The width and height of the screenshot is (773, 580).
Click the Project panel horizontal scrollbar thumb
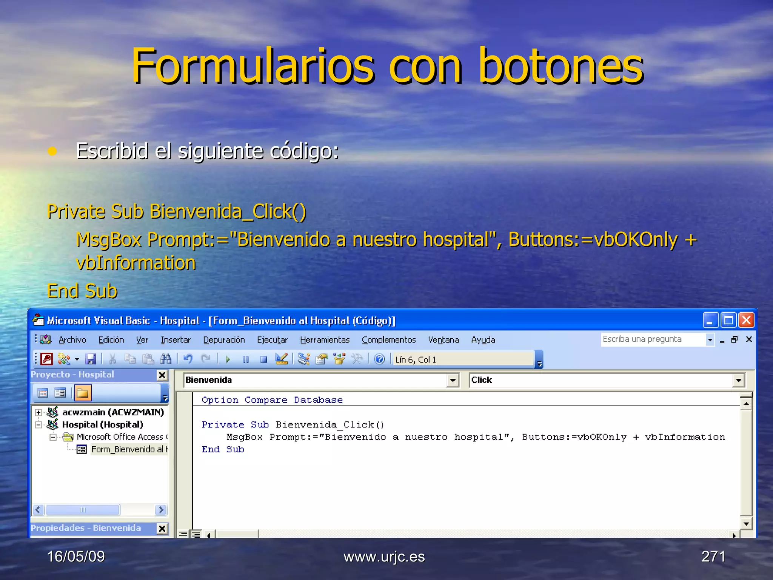[83, 510]
